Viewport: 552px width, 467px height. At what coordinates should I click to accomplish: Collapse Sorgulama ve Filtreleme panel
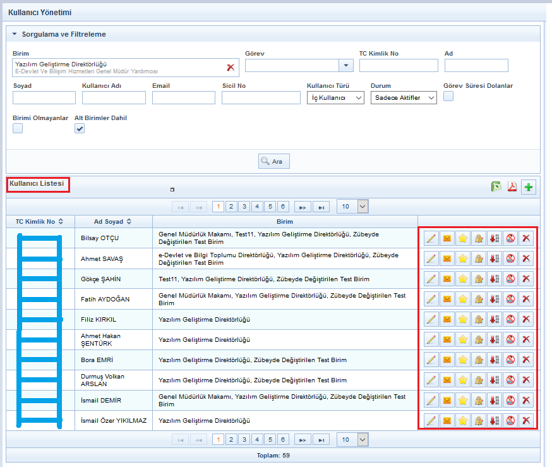[x=15, y=34]
